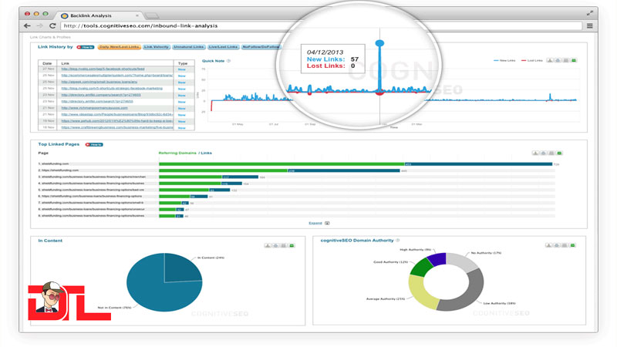Click the 04/12/2013 spike point on chart
This screenshot has width=617, height=347.
[379, 43]
